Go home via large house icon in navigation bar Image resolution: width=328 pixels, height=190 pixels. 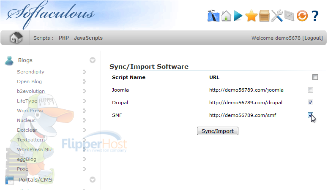16,38
